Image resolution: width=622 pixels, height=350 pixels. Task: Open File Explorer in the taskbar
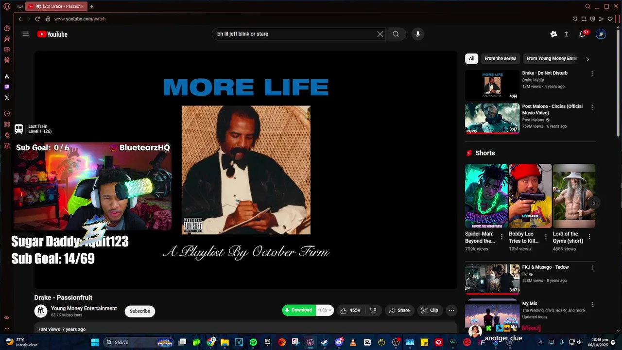225,342
